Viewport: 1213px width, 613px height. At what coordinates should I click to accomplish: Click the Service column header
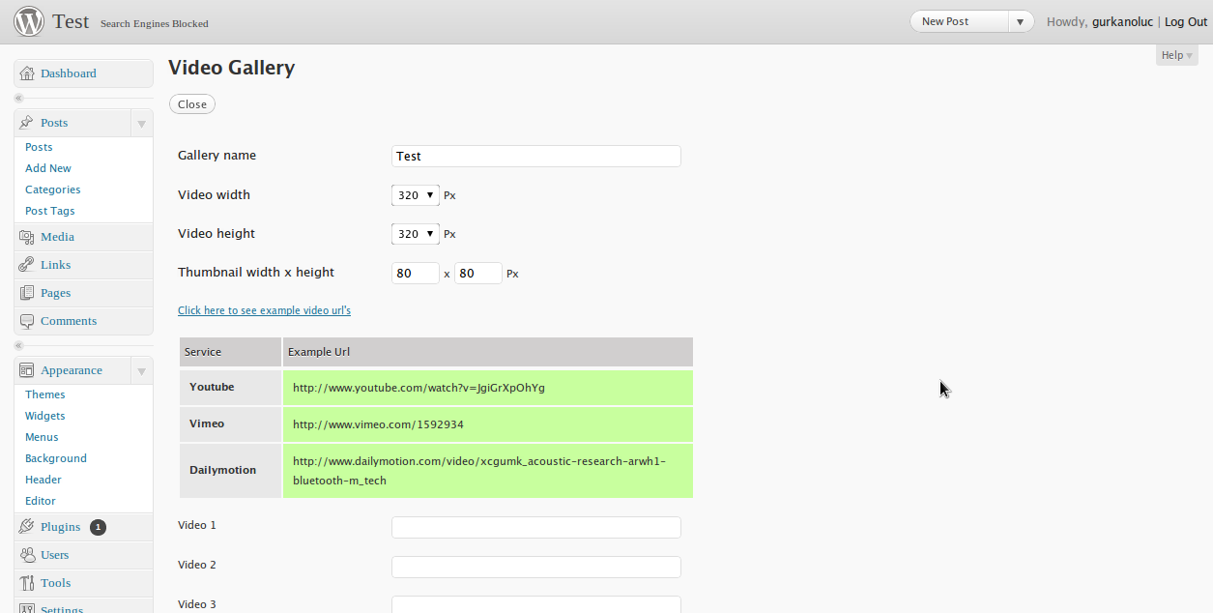231,352
